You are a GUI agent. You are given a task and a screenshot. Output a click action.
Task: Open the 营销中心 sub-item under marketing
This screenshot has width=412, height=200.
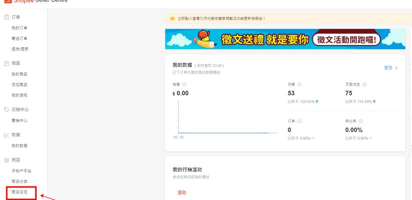pos(20,120)
